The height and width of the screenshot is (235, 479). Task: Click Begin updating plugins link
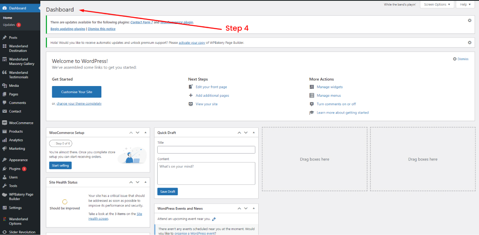coord(68,29)
